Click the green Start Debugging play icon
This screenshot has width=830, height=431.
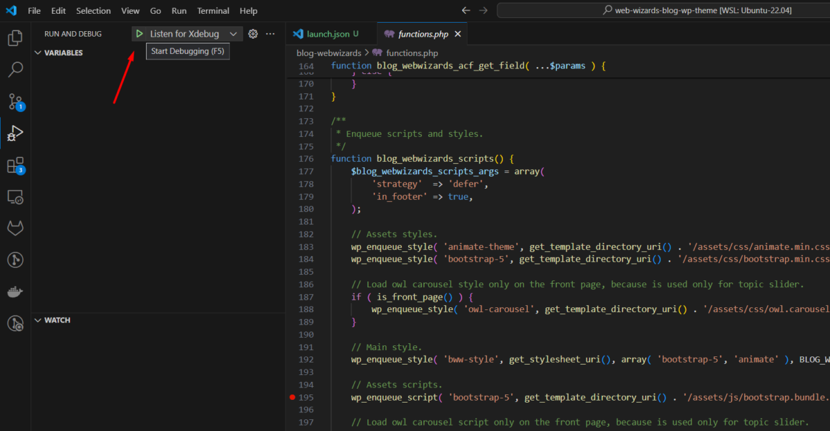[139, 34]
